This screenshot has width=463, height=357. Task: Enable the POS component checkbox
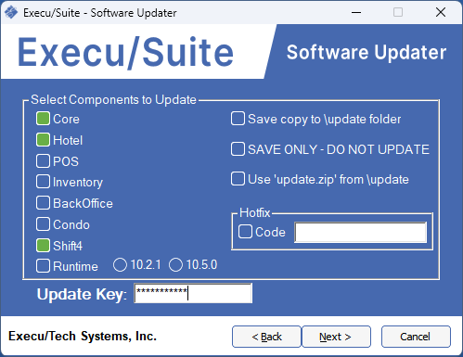[43, 161]
